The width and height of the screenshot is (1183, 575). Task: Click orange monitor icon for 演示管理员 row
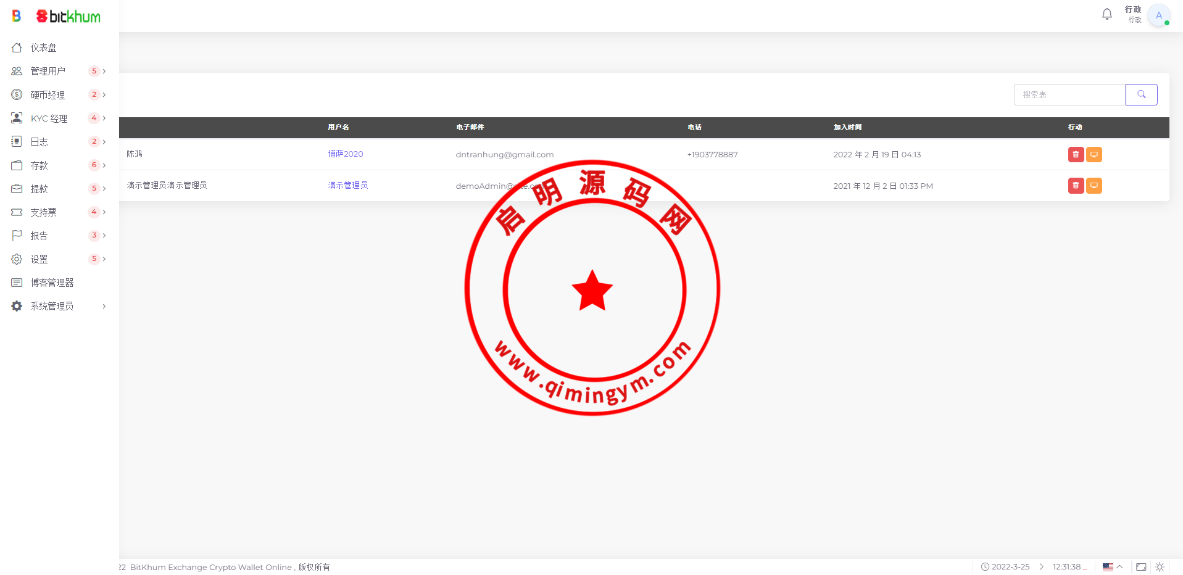pyautogui.click(x=1094, y=186)
